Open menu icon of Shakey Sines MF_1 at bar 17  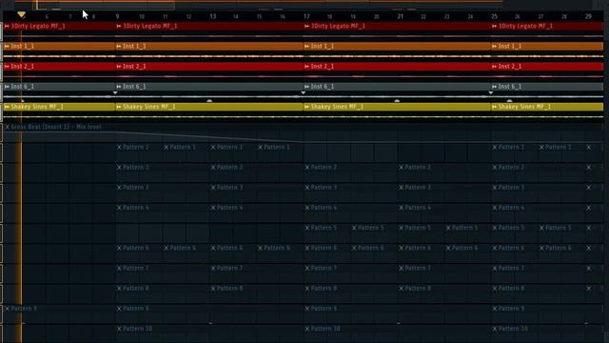[x=306, y=107]
